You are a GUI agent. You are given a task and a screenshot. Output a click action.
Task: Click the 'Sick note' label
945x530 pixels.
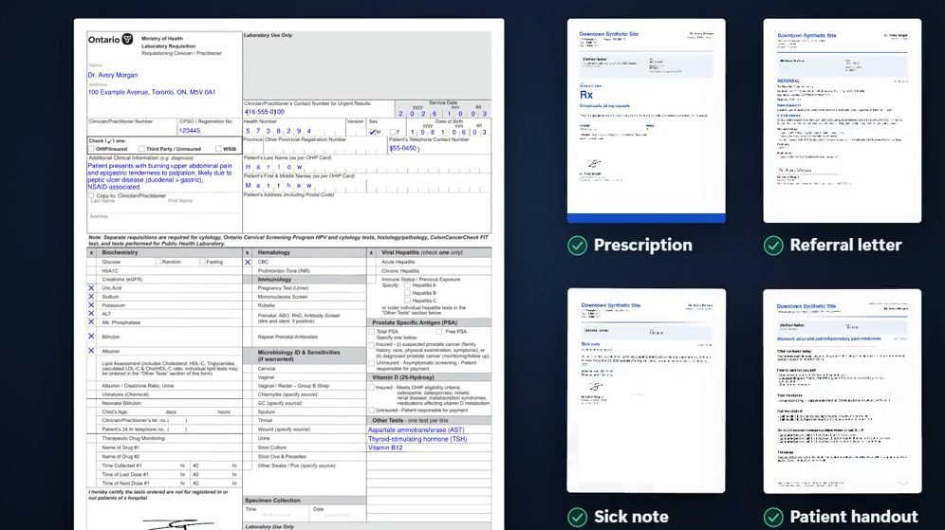click(631, 517)
